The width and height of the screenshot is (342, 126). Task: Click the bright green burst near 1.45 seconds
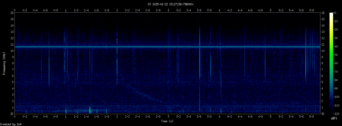90,110
